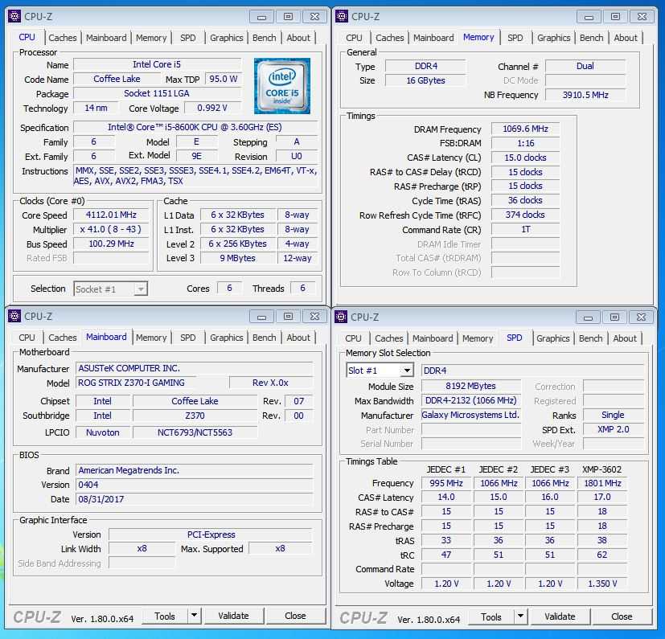This screenshot has height=639, width=665.
Task: Open the Bench tab in Memory window
Action: [591, 38]
